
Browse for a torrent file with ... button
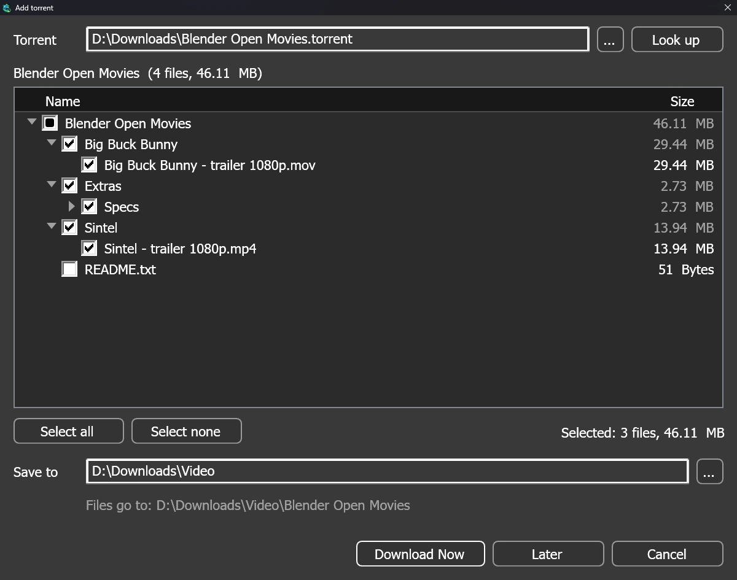coord(610,40)
